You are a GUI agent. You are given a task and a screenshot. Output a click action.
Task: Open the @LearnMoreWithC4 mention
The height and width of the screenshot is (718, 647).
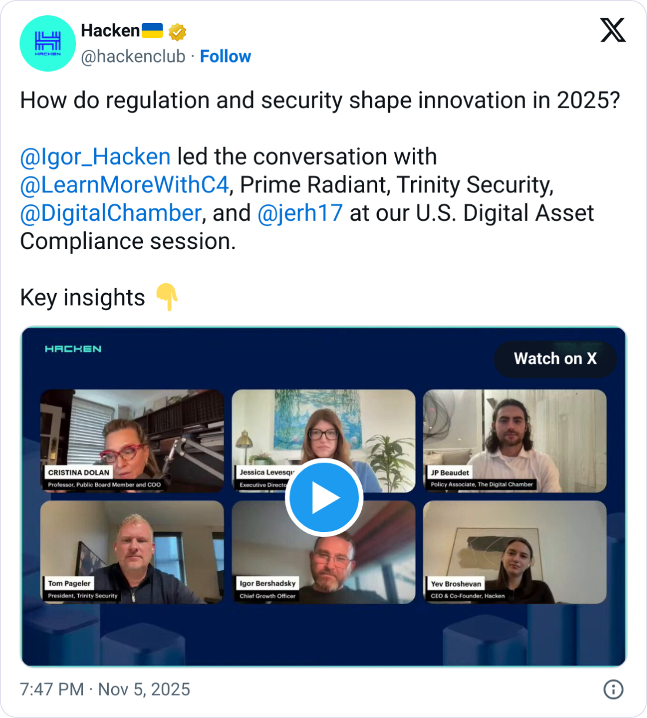point(124,185)
